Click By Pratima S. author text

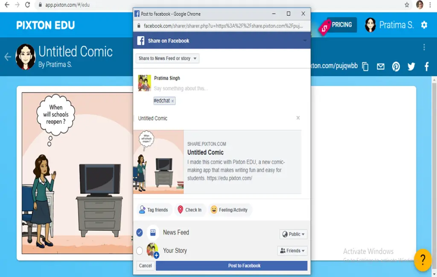point(55,65)
